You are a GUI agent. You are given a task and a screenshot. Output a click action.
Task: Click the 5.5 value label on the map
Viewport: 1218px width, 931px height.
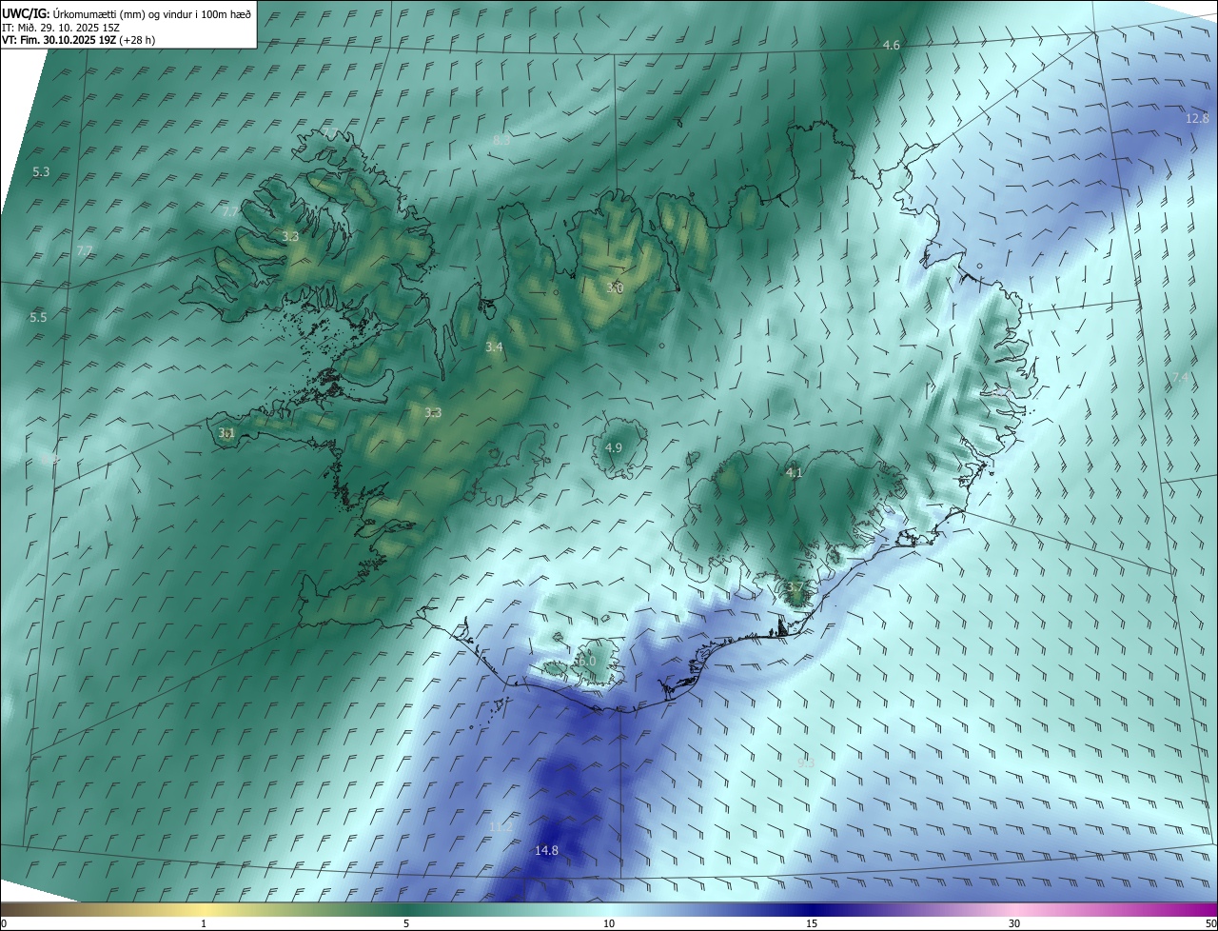pos(38,318)
